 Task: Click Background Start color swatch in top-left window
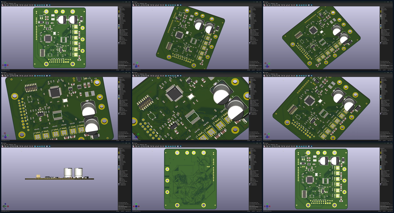click(x=119, y=43)
